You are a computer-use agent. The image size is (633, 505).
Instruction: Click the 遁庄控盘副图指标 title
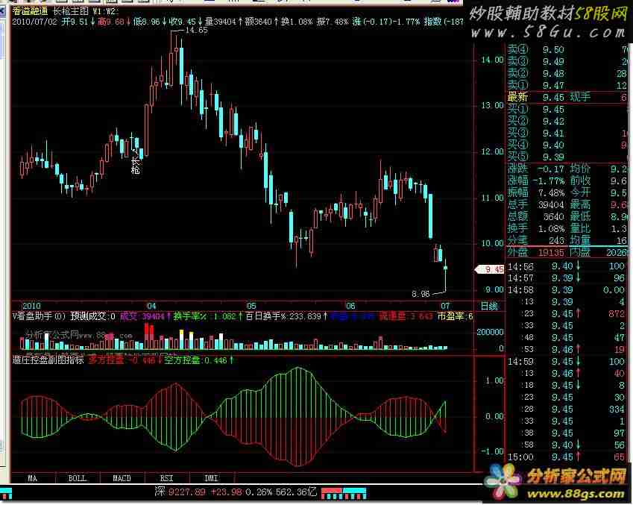pyautogui.click(x=48, y=360)
